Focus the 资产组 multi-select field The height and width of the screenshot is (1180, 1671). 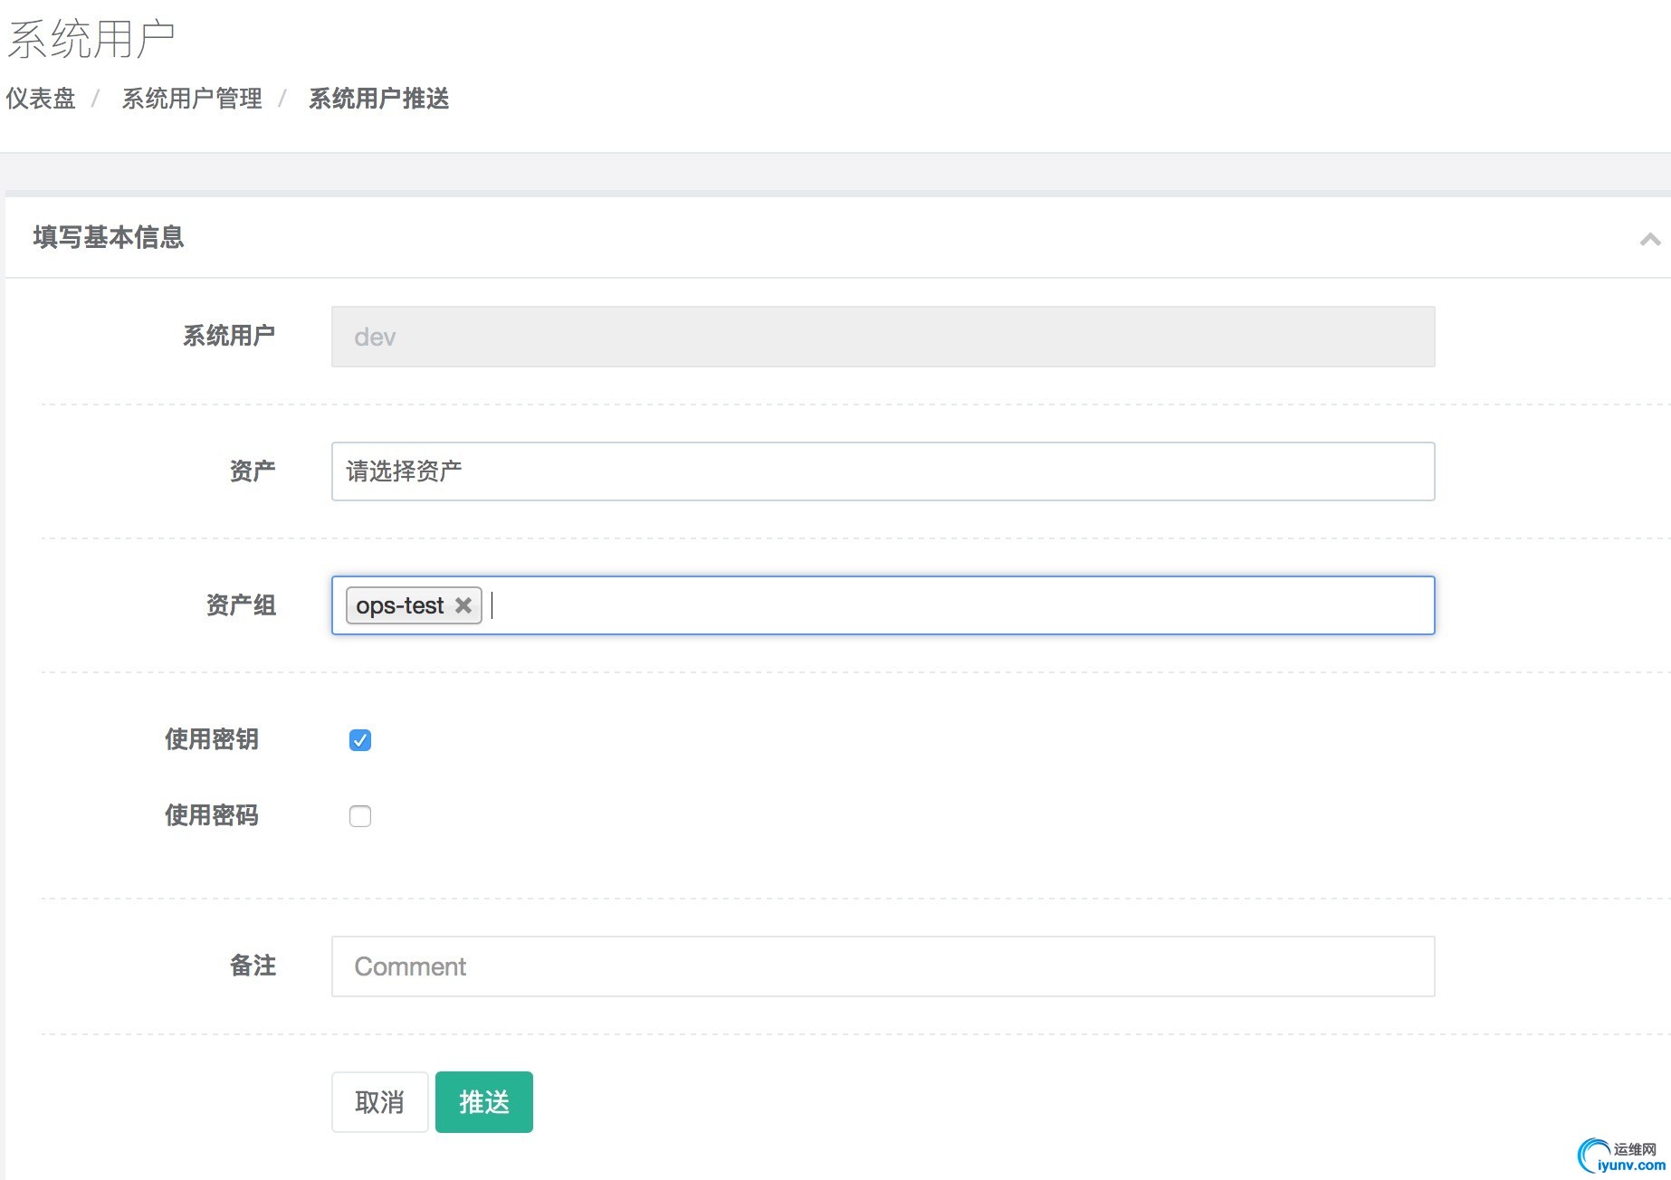point(960,605)
